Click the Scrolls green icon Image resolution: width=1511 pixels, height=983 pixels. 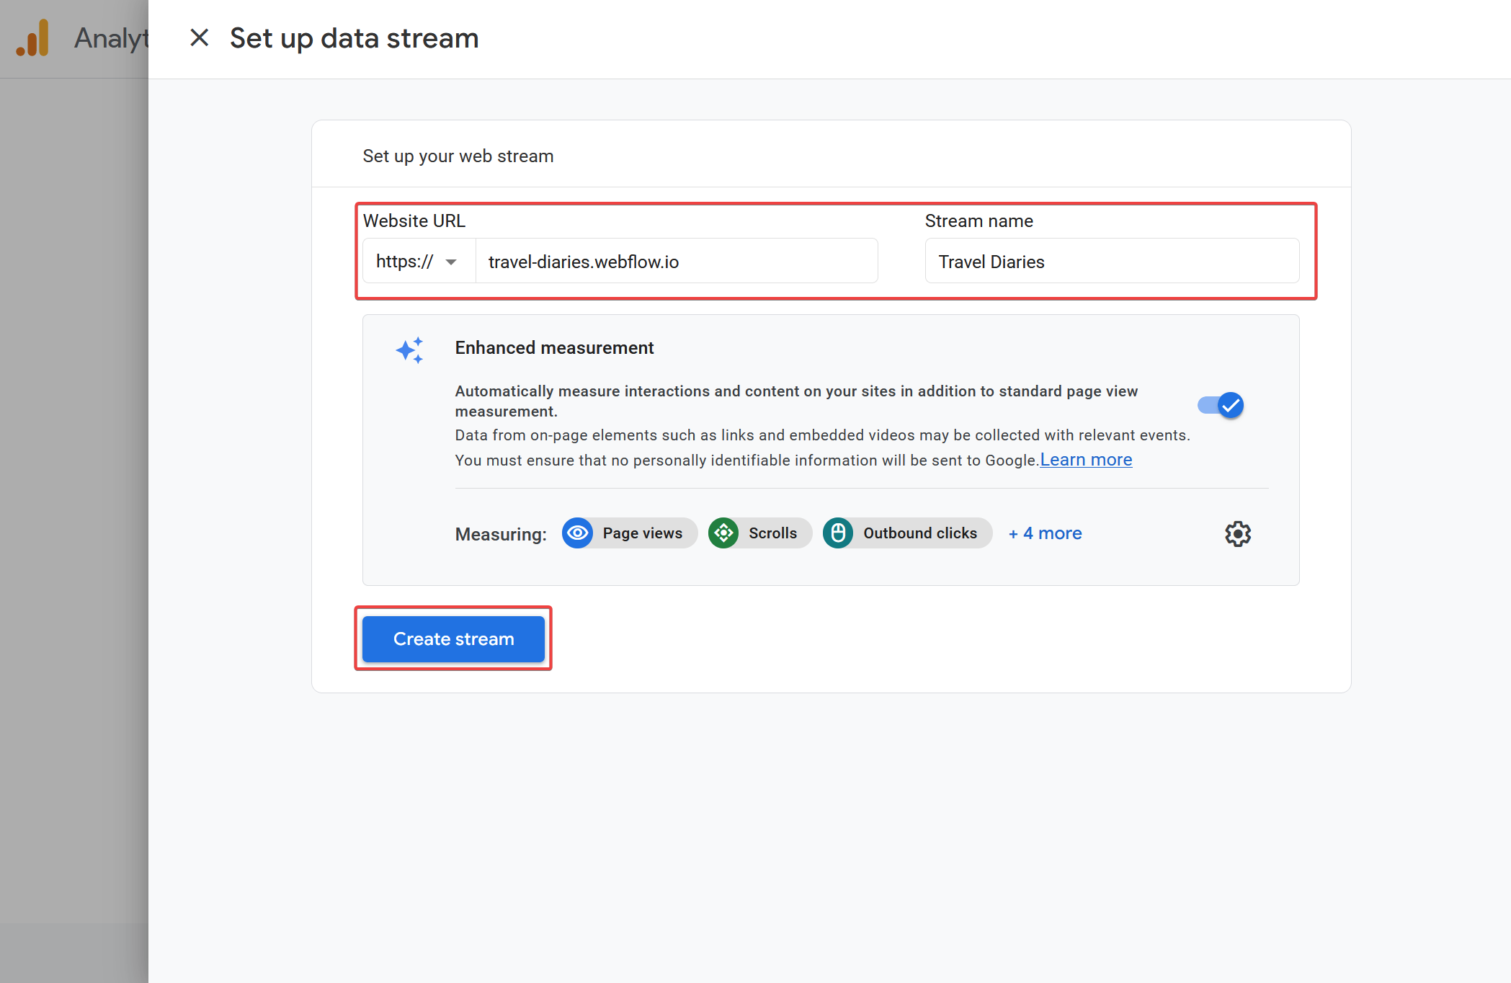point(723,533)
